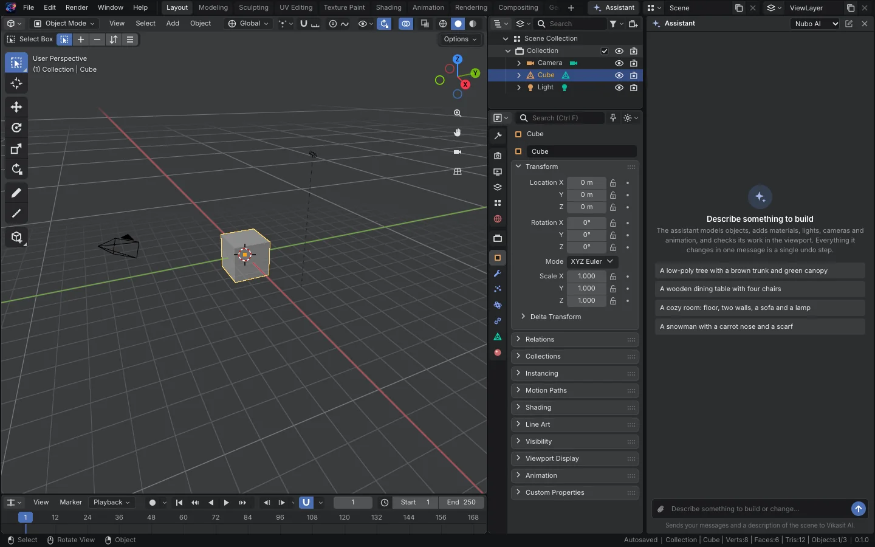The height and width of the screenshot is (547, 875).
Task: Open the viewport Add menu
Action: point(173,24)
